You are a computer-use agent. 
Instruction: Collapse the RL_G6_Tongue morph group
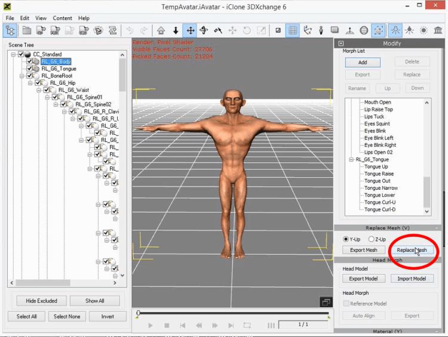[x=351, y=160]
